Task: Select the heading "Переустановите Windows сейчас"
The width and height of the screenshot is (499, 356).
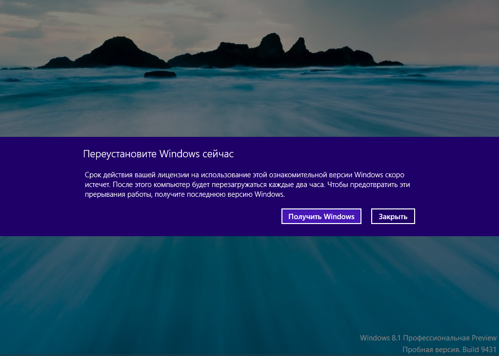Action: (x=159, y=154)
